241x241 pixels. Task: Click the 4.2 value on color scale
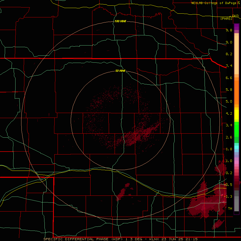(x=229, y=114)
